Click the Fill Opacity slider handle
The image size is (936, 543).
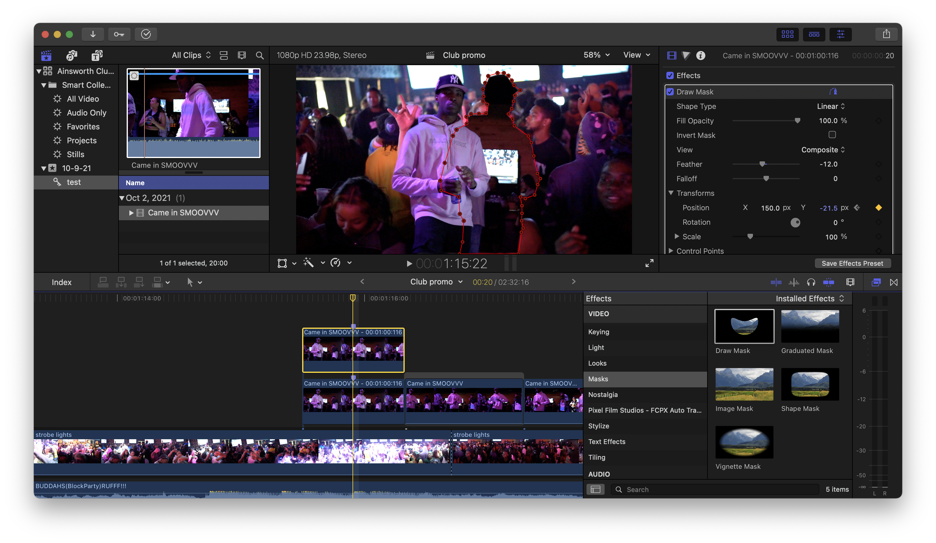[797, 121]
